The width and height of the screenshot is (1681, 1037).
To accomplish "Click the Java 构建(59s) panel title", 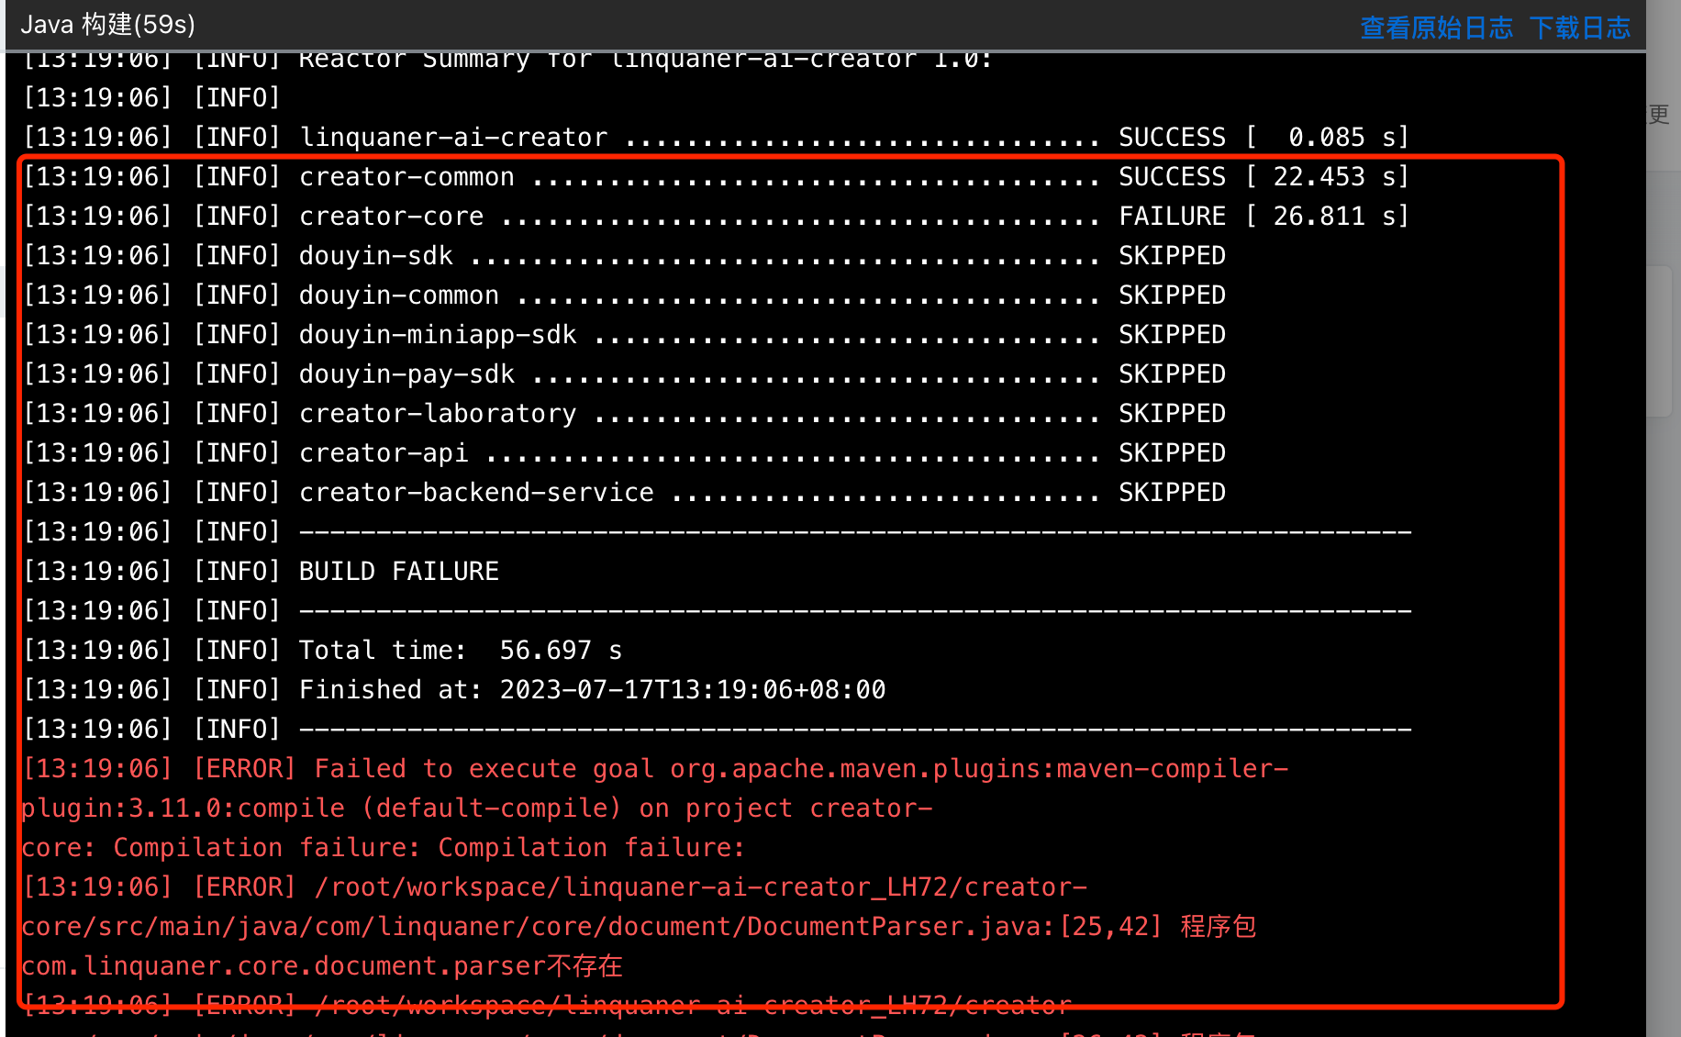I will pyautogui.click(x=107, y=25).
